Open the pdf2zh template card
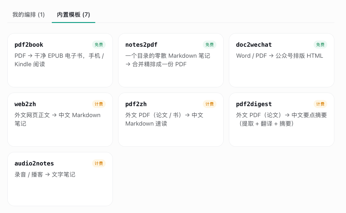The height and width of the screenshot is (213, 346). coord(171,120)
